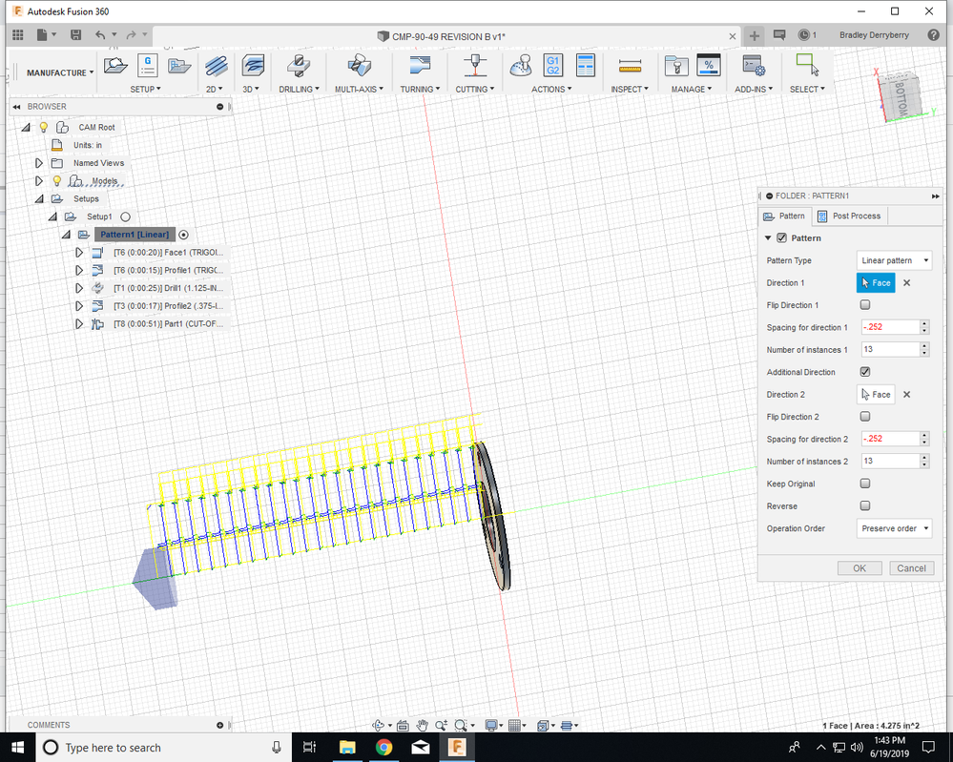The height and width of the screenshot is (762, 953).
Task: Click the Task Manager percent icon
Action: coord(709,65)
